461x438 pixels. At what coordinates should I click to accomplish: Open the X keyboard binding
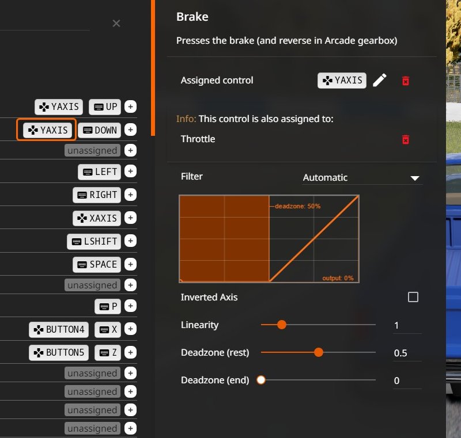coord(108,329)
